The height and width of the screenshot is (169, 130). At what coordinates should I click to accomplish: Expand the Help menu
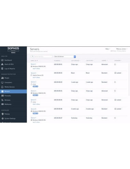[x=107, y=49]
